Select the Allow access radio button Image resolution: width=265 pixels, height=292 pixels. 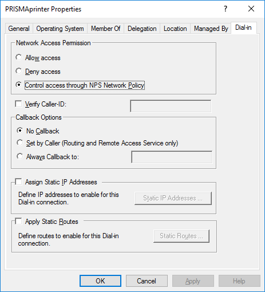click(19, 57)
